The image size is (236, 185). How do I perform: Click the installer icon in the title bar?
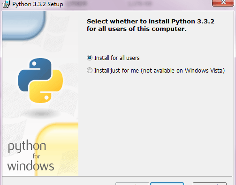(x=6, y=4)
